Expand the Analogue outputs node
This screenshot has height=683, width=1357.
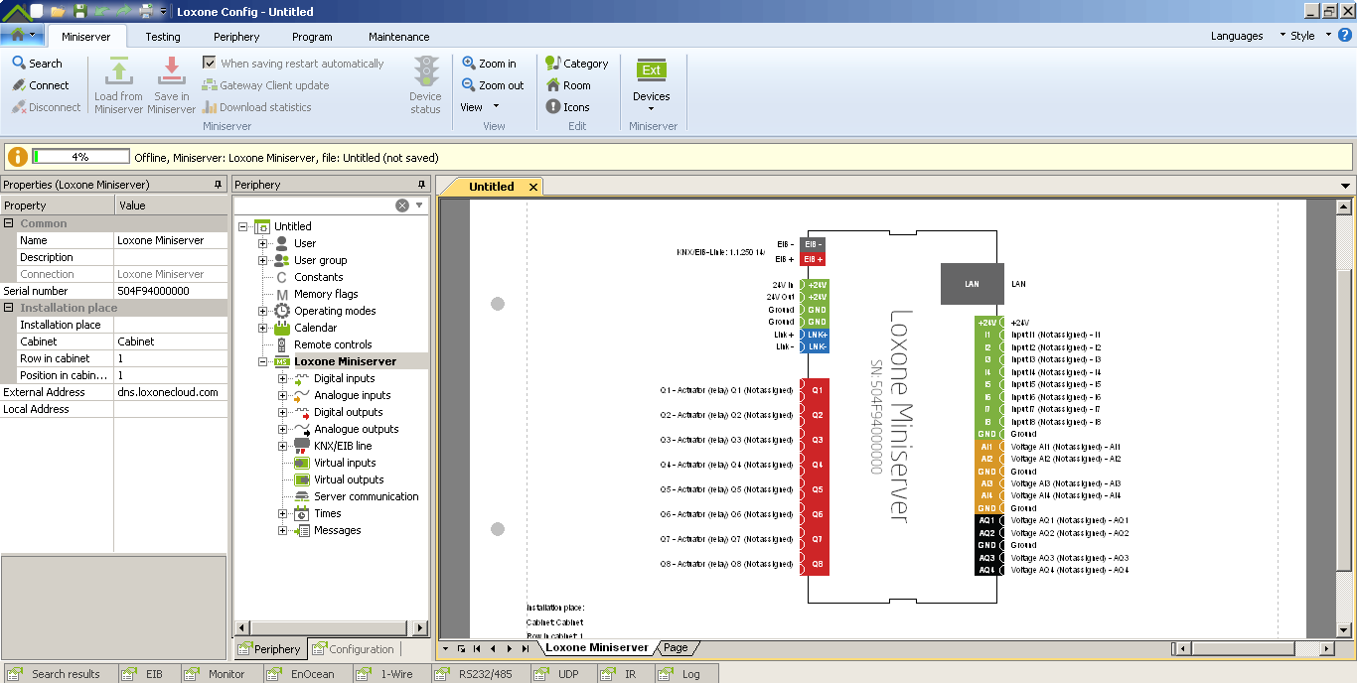point(282,429)
